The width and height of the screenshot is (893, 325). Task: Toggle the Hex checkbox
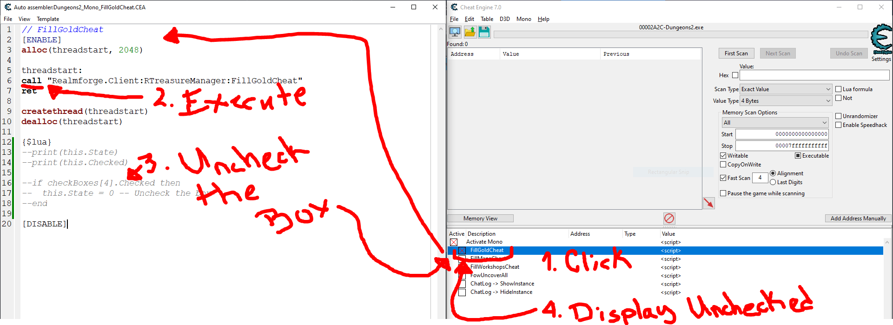pos(735,75)
